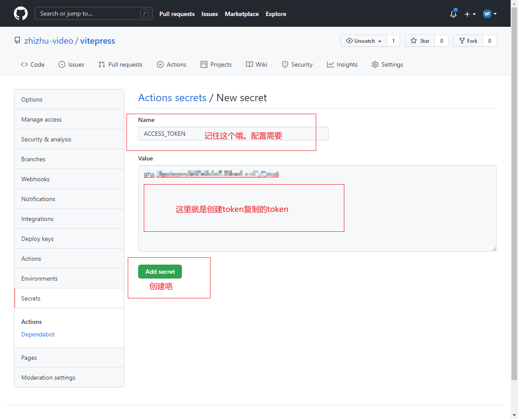Image resolution: width=518 pixels, height=419 pixels.
Task: Click the page vertical scrollbar
Action: [x=514, y=193]
